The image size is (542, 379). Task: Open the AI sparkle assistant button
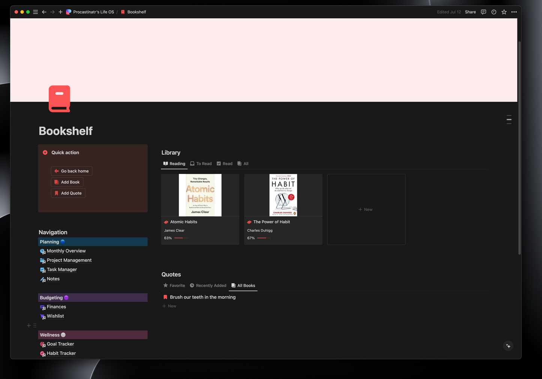coord(508,346)
